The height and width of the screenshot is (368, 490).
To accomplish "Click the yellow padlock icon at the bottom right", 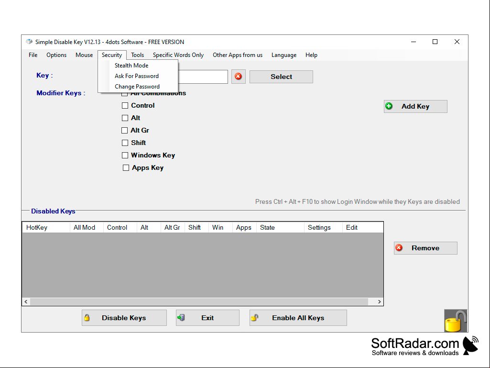I will (456, 321).
